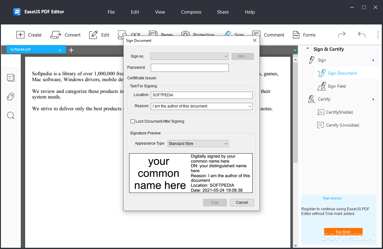Click the Location text field
Screen dimensions: 383x249
point(202,95)
